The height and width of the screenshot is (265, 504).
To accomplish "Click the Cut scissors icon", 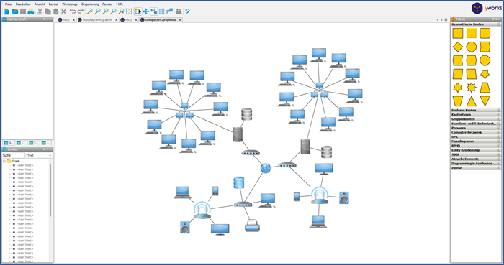I will [x=40, y=11].
